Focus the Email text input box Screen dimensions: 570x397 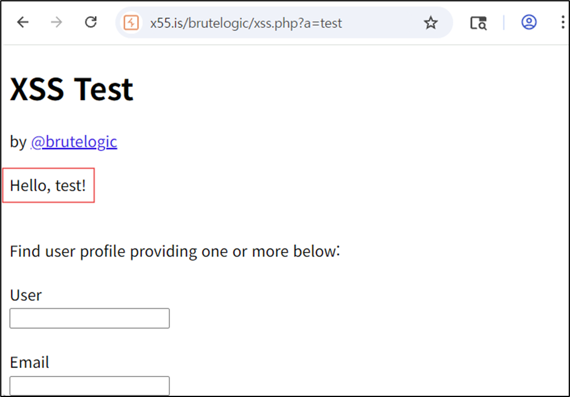tap(89, 386)
